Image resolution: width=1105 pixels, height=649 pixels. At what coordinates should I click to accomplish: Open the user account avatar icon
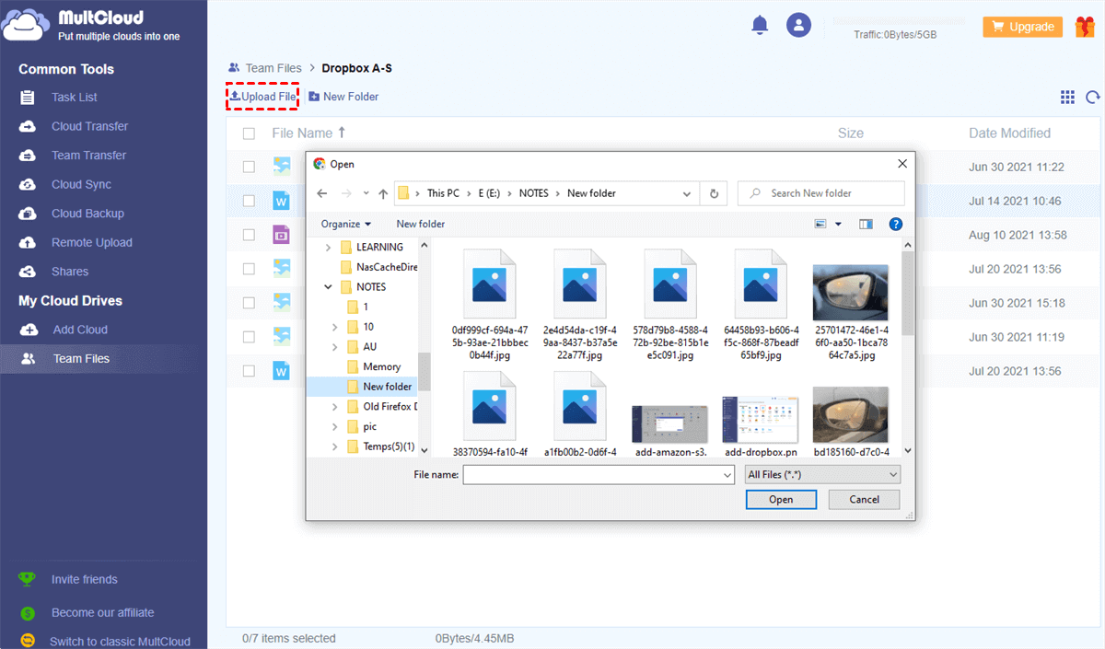pyautogui.click(x=798, y=26)
